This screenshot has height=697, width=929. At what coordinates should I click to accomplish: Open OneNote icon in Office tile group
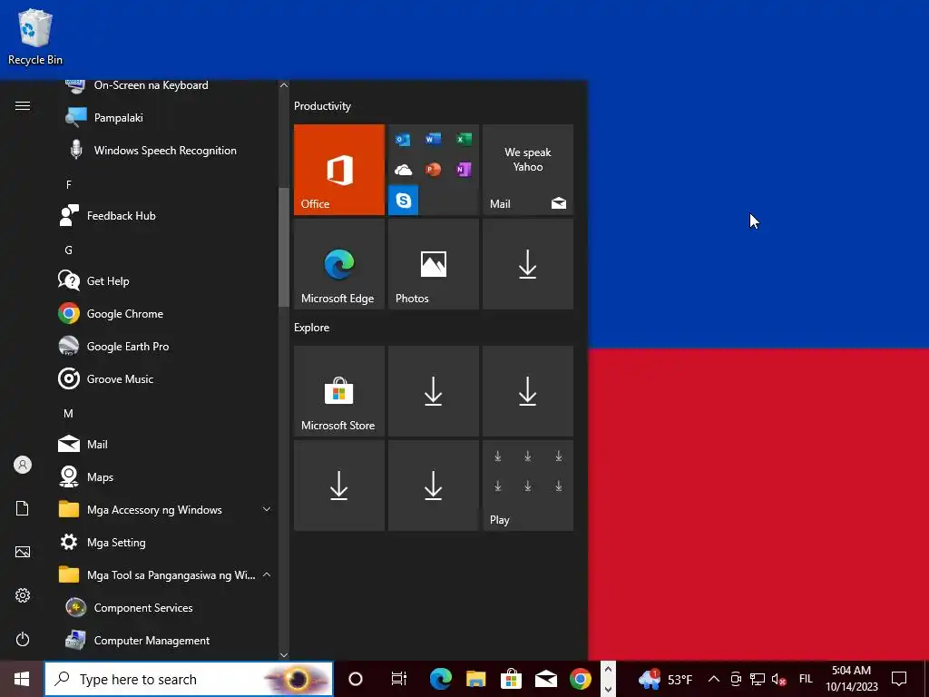[464, 170]
